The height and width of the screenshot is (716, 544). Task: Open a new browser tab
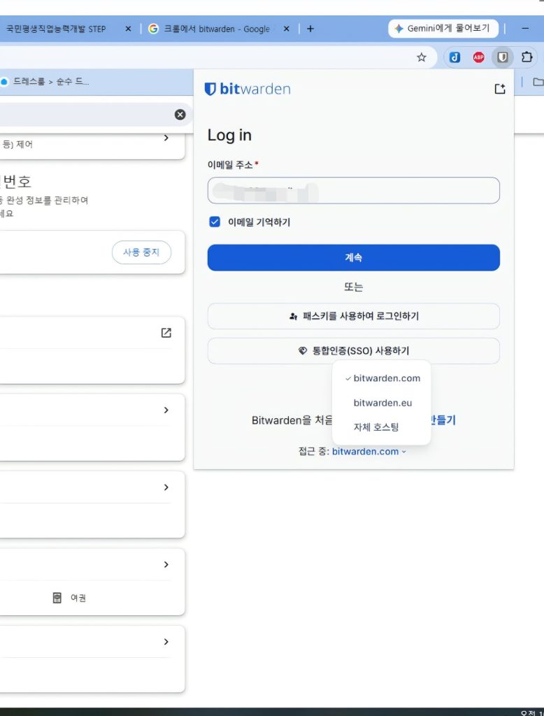[310, 29]
